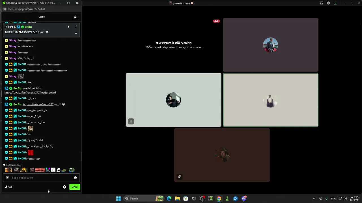Open the taskbar clock and date
Screen dimensions: 362x203
point(354,198)
